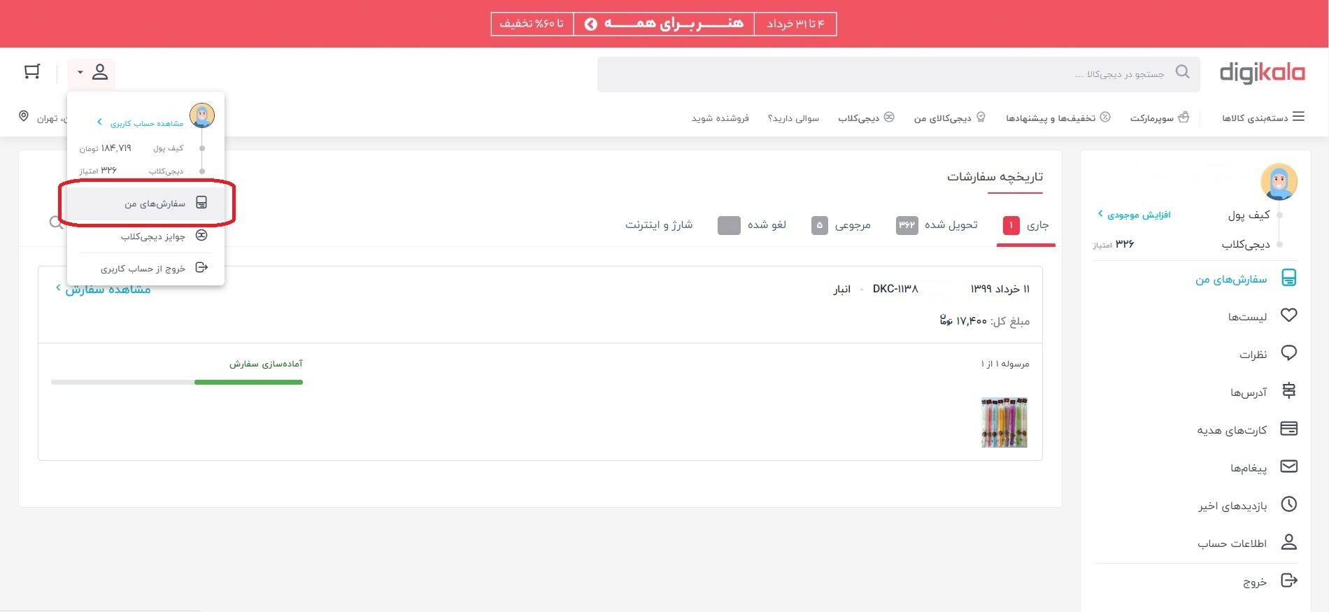This screenshot has width=1329, height=612.
Task: Switch to the تحویل شده tab
Action: (x=937, y=225)
